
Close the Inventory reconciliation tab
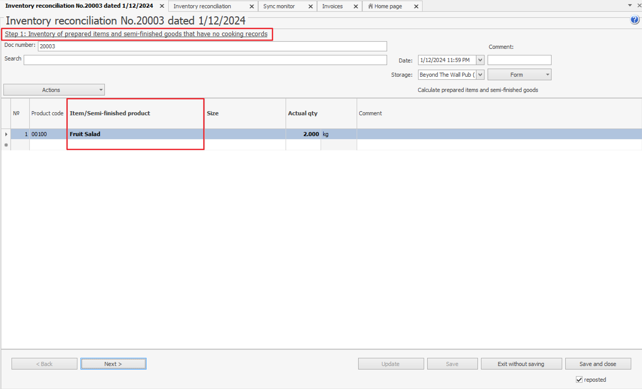tap(252, 6)
